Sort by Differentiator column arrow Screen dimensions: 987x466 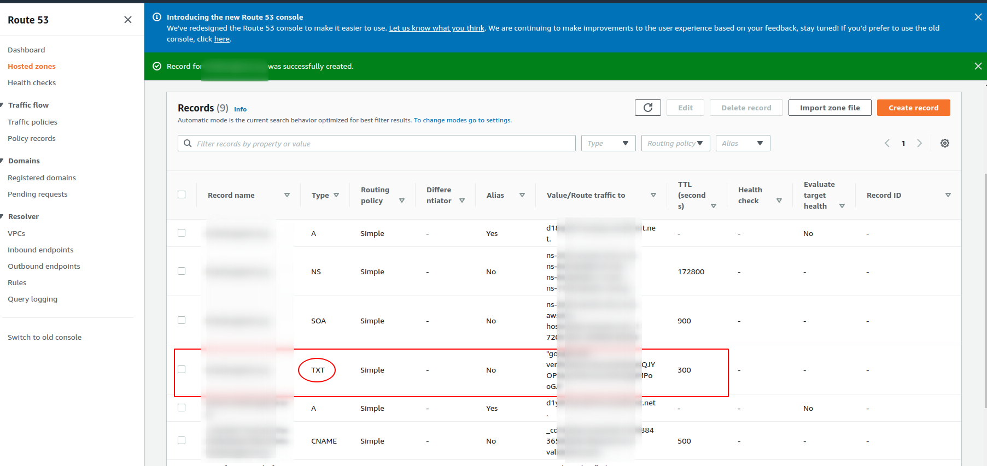462,200
